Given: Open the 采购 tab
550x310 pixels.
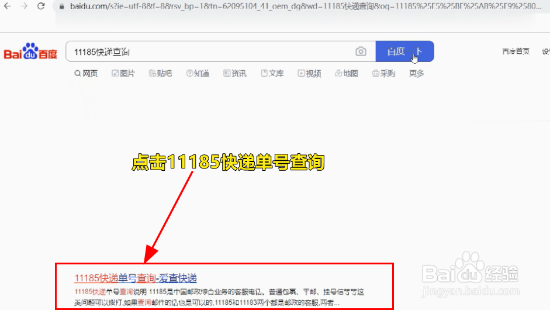Looking at the screenshot, I should pyautogui.click(x=384, y=73).
